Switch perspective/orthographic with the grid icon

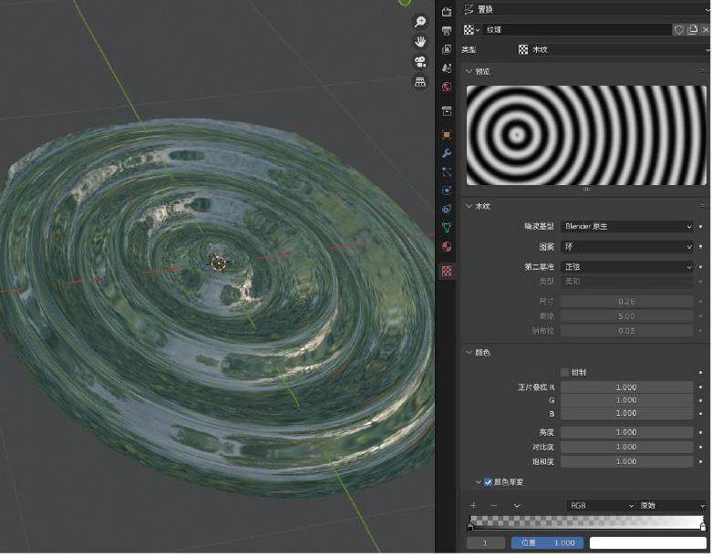click(x=420, y=82)
